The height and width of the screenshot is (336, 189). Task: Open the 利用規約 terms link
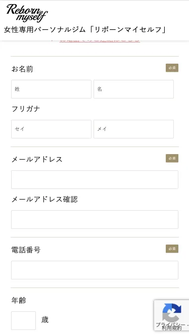(x=172, y=328)
